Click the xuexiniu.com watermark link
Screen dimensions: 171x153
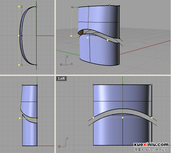click(151, 145)
